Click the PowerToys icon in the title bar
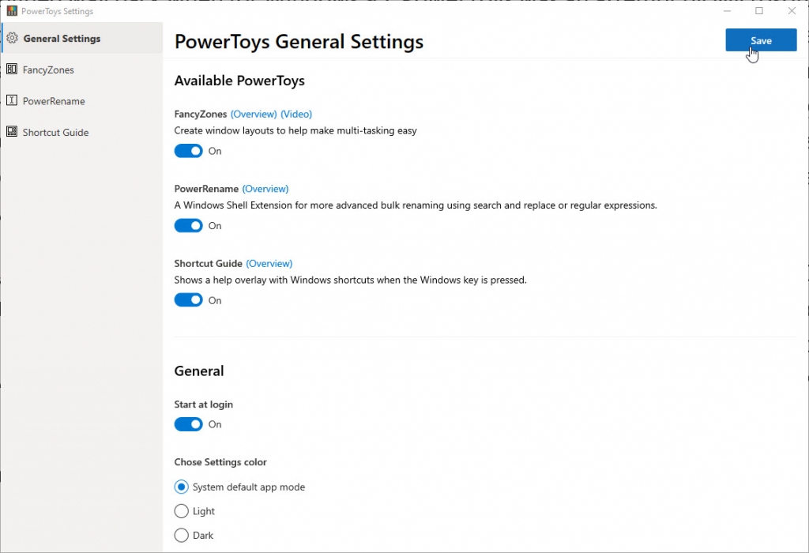 pos(9,11)
